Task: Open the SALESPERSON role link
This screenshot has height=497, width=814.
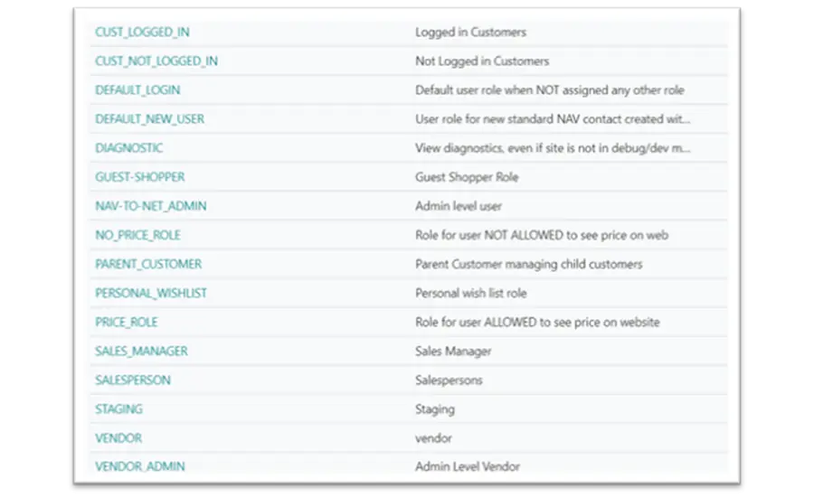Action: point(133,380)
